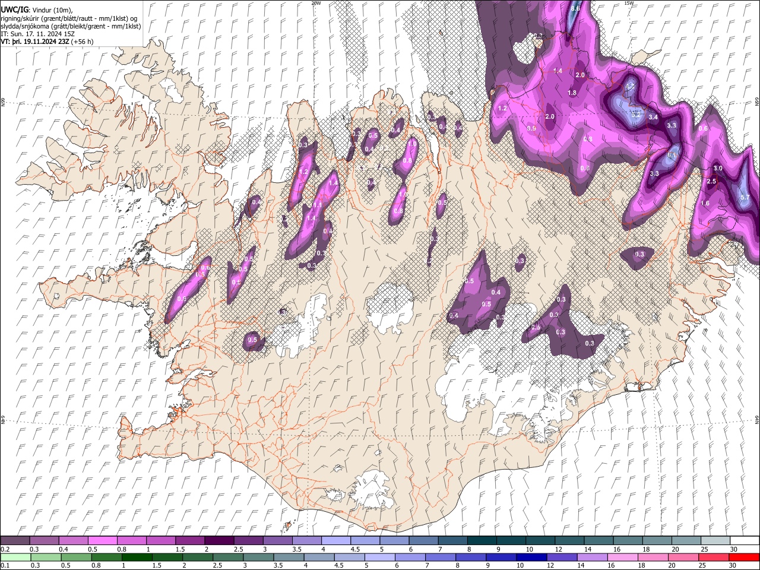Click the light lavender snow swatch marked 4
Image resolution: width=760 pixels, height=570 pixels.
[336, 541]
